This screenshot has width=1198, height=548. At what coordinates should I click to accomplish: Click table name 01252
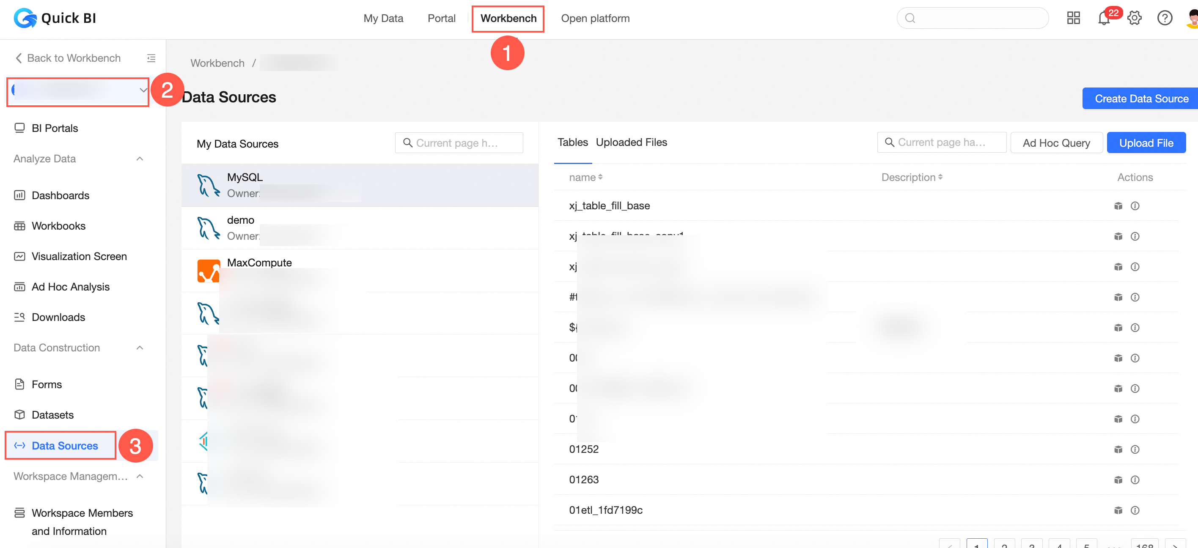point(584,449)
